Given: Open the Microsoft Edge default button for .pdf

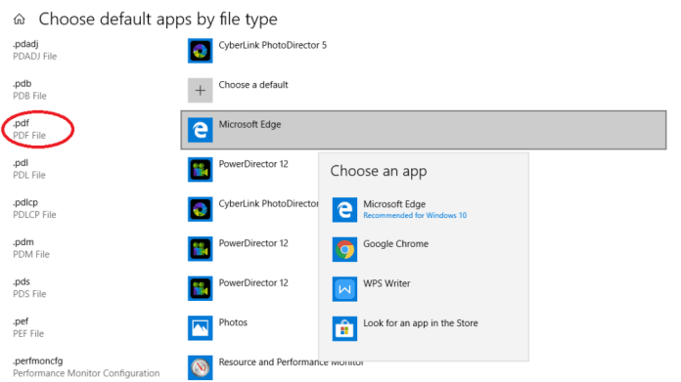Looking at the screenshot, I should coord(424,130).
